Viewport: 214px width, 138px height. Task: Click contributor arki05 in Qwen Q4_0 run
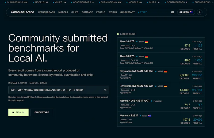coord(141,42)
